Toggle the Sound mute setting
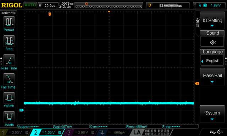227x136 pixels. click(212, 42)
